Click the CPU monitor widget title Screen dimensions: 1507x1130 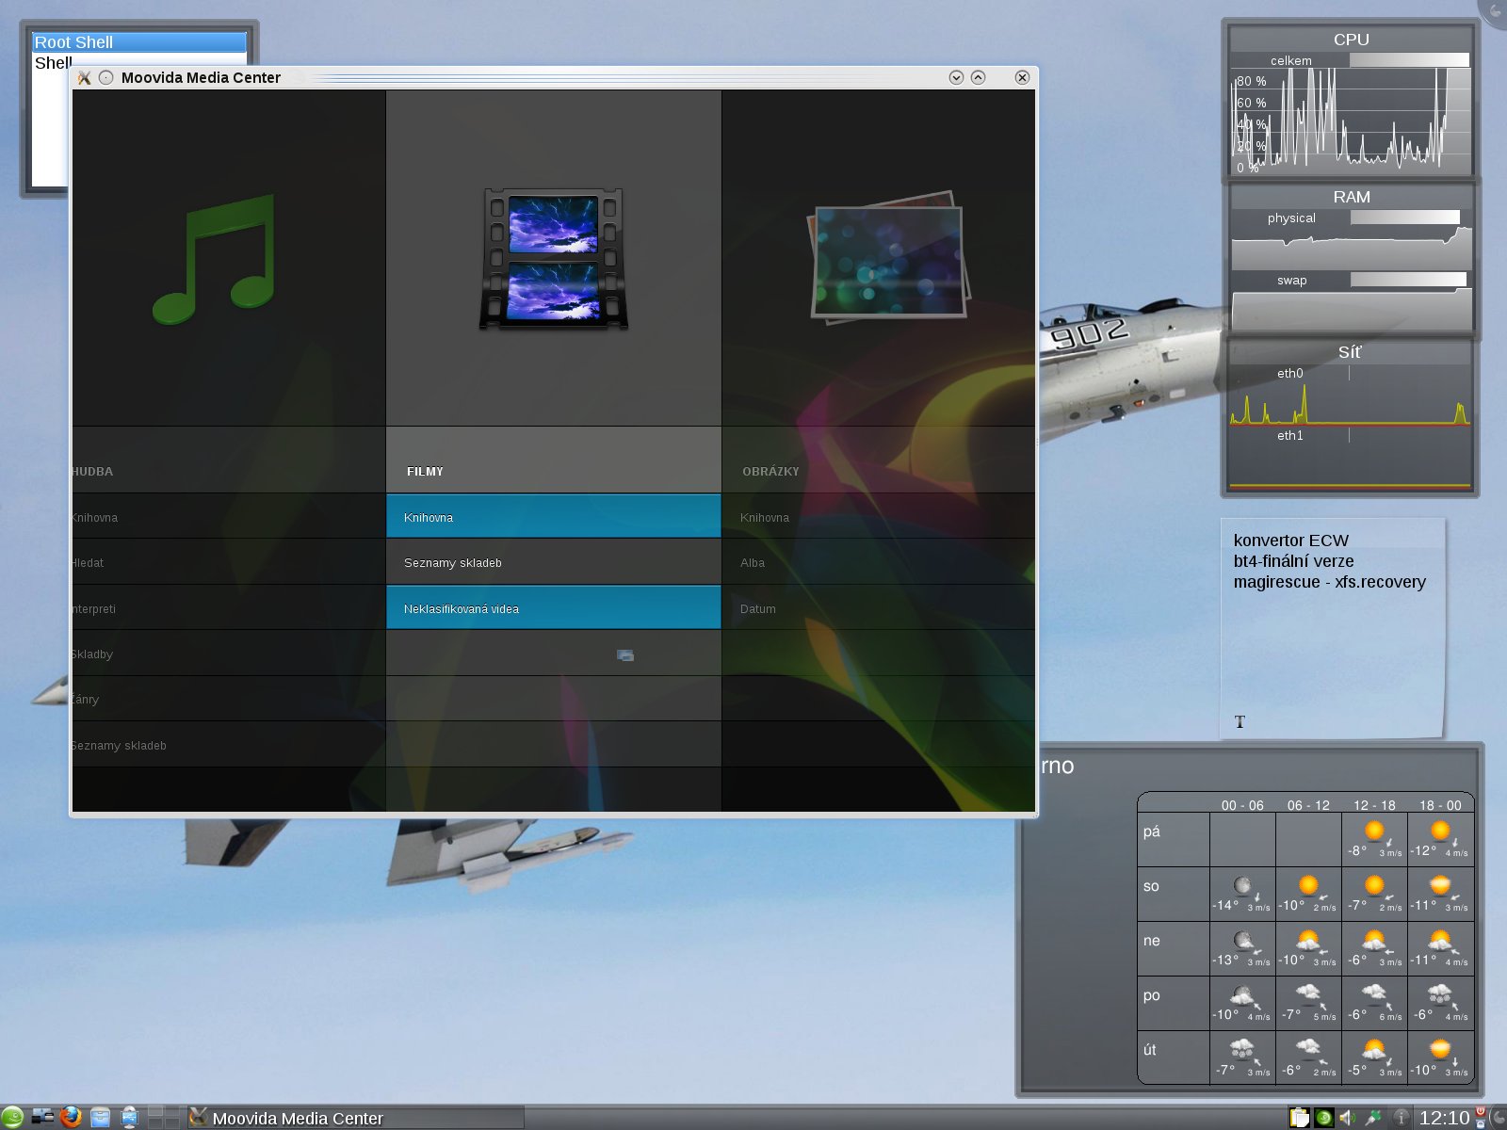pyautogui.click(x=1351, y=40)
